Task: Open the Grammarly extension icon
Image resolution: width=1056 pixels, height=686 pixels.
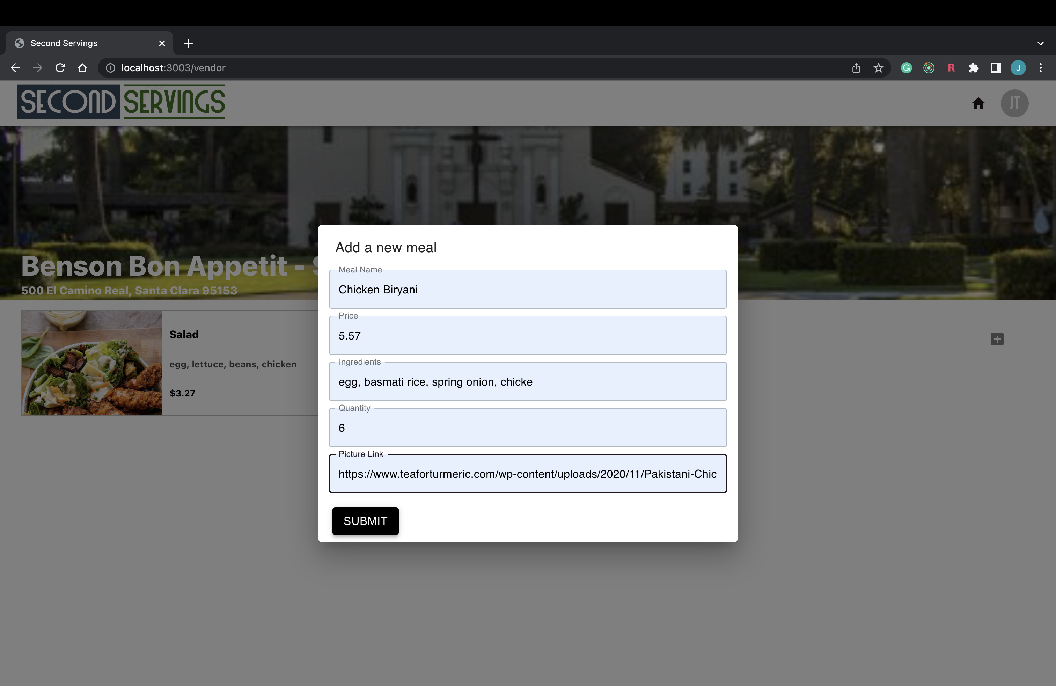Action: point(906,68)
